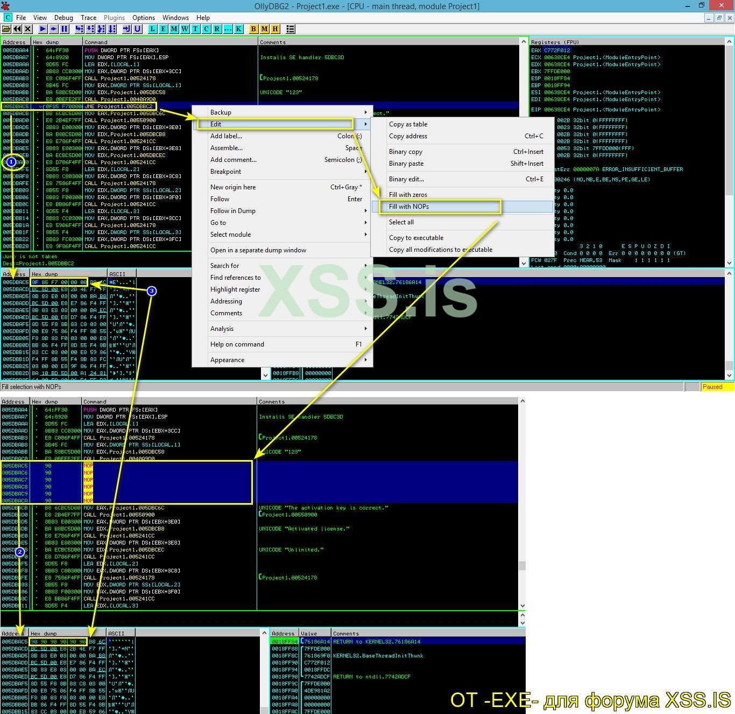Click the Comments column header in the upper disassembly
The image size is (735, 714).
click(389, 42)
